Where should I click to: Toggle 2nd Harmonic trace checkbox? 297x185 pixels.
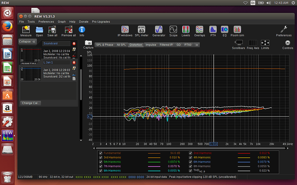191,153
